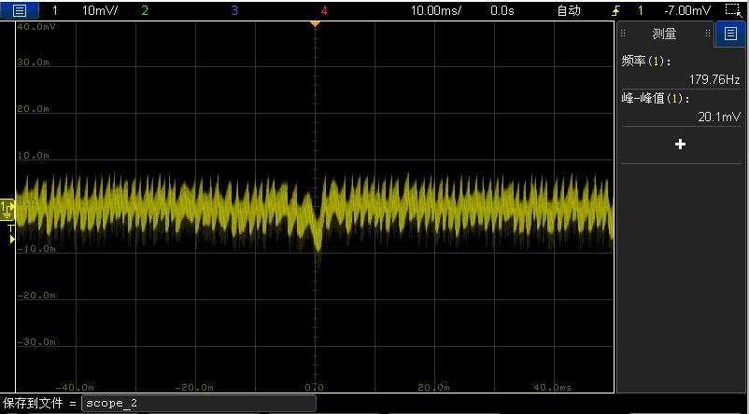Select the 测量 panel tab
This screenshot has width=749, height=414.
point(664,34)
